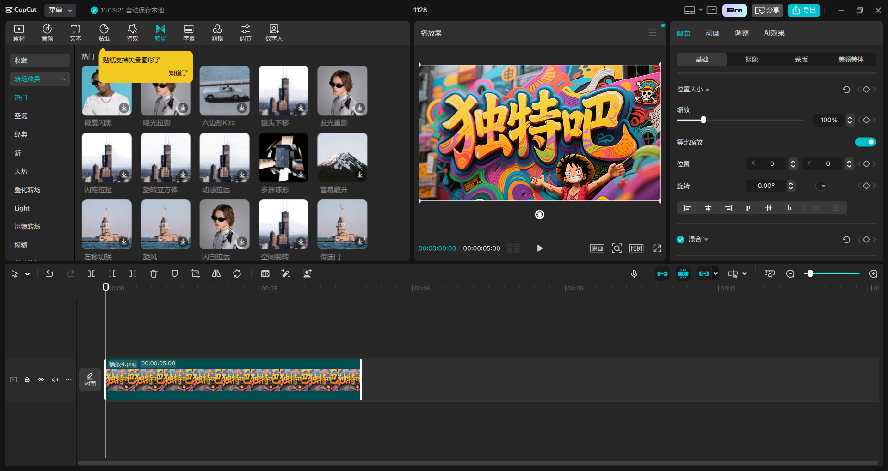
Task: Open the 数字人 (Digital human) panel
Action: (x=274, y=32)
